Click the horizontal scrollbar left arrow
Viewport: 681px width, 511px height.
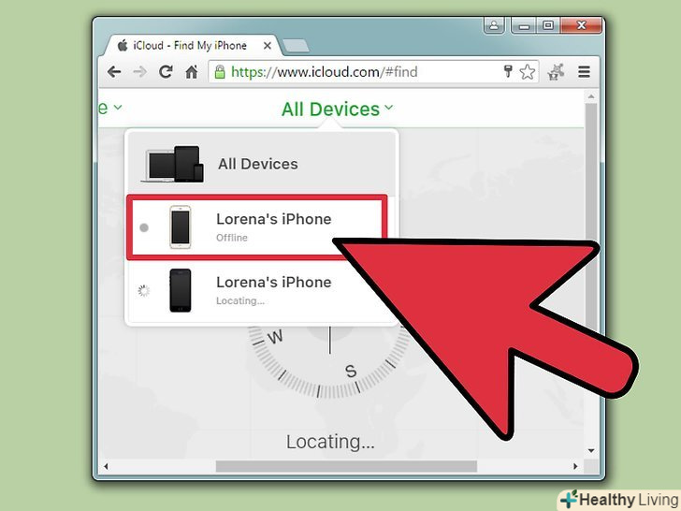pos(106,466)
